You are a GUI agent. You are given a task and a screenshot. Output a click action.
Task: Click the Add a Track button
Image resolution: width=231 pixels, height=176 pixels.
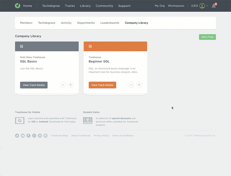click(x=207, y=37)
